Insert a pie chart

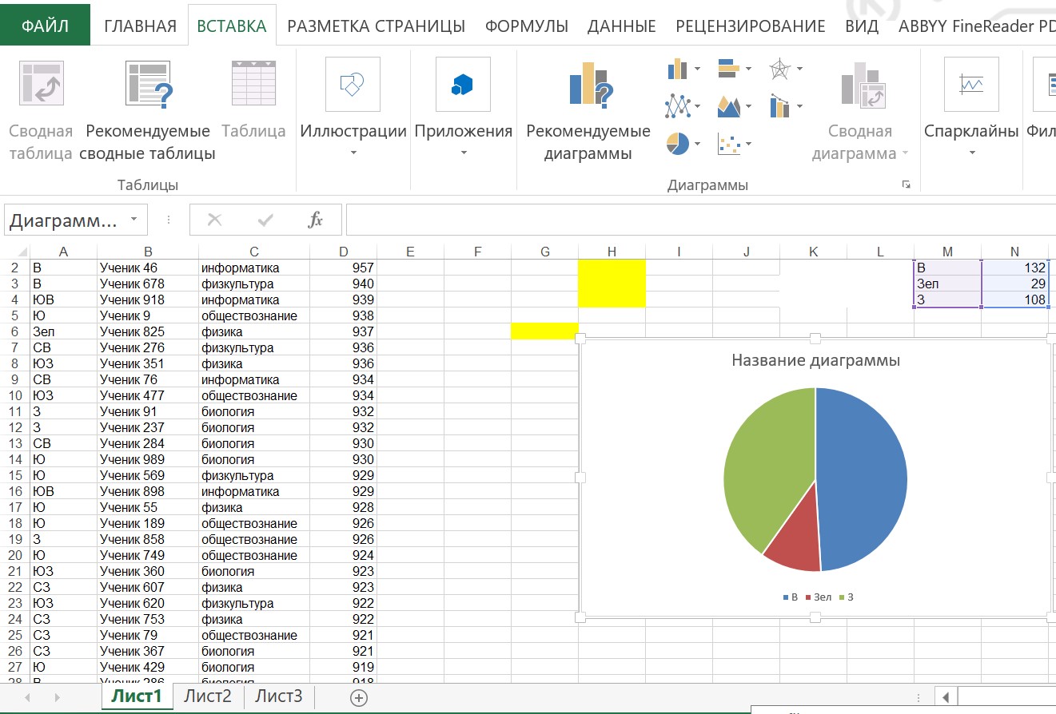677,144
